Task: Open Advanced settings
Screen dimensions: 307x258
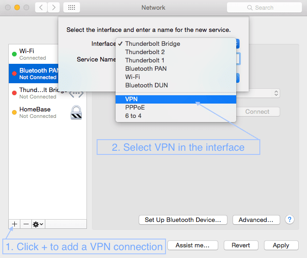Action: pyautogui.click(x=256, y=220)
